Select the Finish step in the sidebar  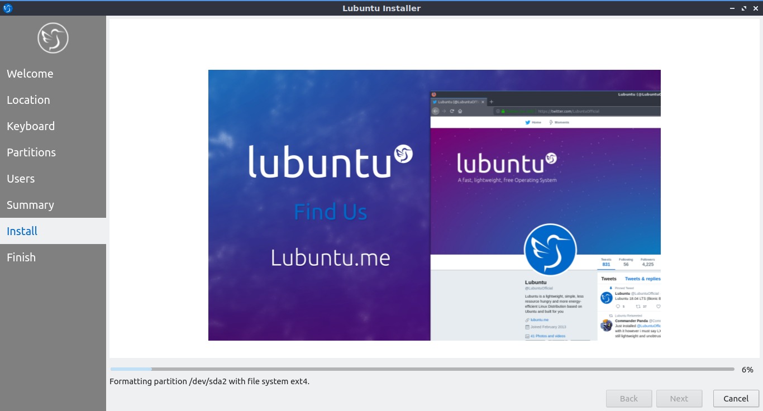coord(53,257)
